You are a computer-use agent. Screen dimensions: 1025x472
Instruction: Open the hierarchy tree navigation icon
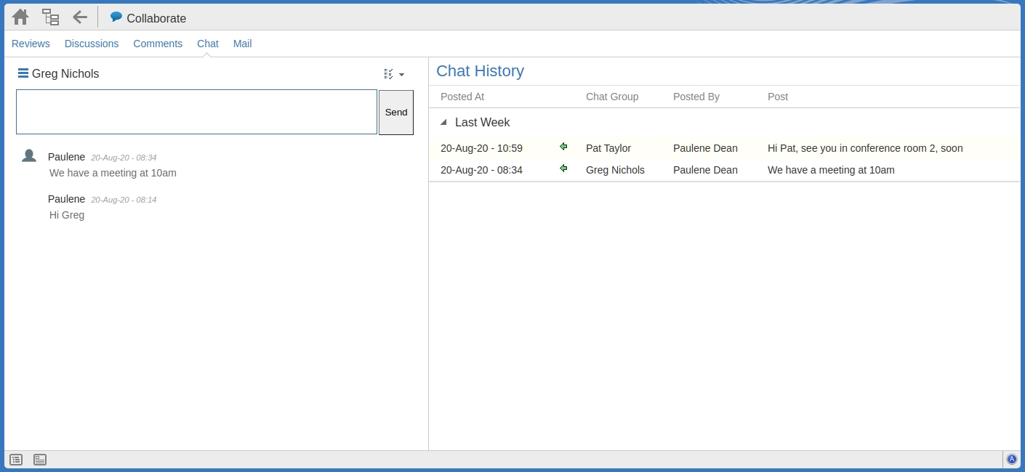pyautogui.click(x=50, y=17)
